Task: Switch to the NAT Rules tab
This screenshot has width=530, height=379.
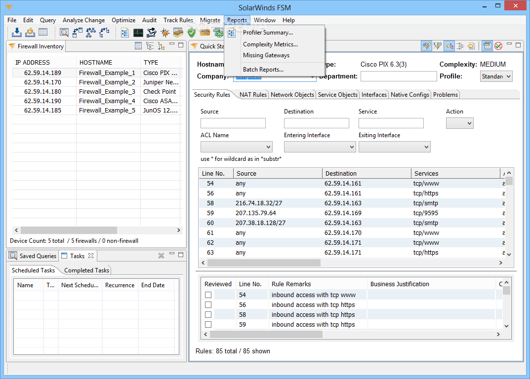Action: coord(253,95)
